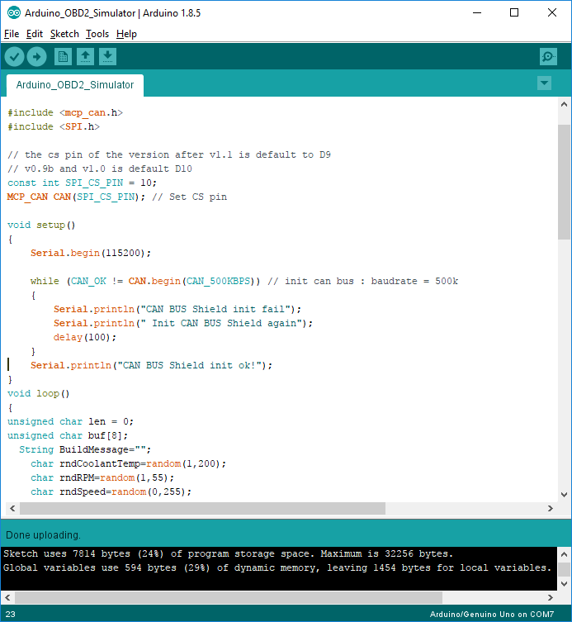
Task: Click the editor horizontal scroll left arrow
Action: tap(12, 508)
